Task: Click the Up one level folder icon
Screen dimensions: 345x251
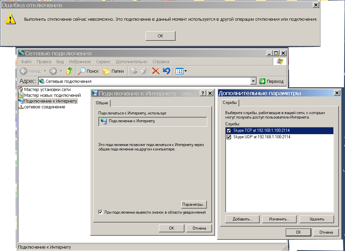Action: [x=69, y=71]
